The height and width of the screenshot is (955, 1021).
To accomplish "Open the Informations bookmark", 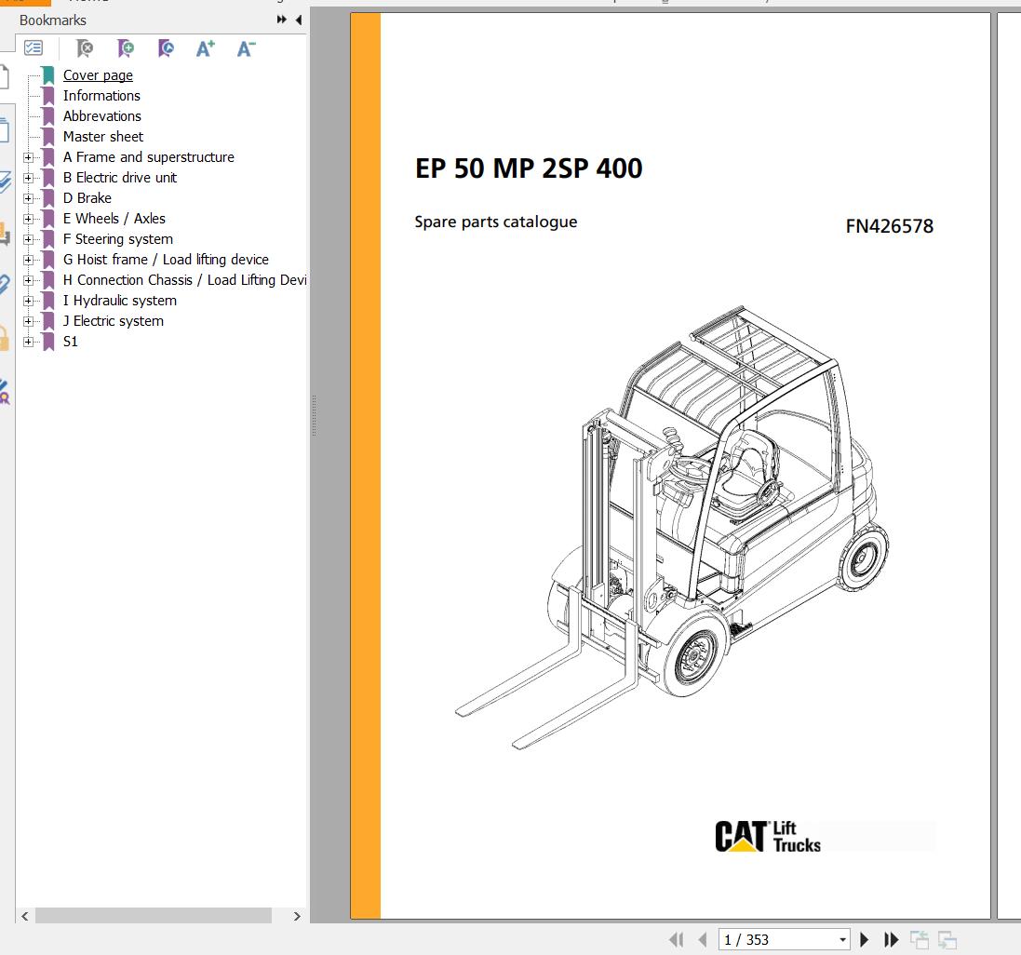I will 101,96.
